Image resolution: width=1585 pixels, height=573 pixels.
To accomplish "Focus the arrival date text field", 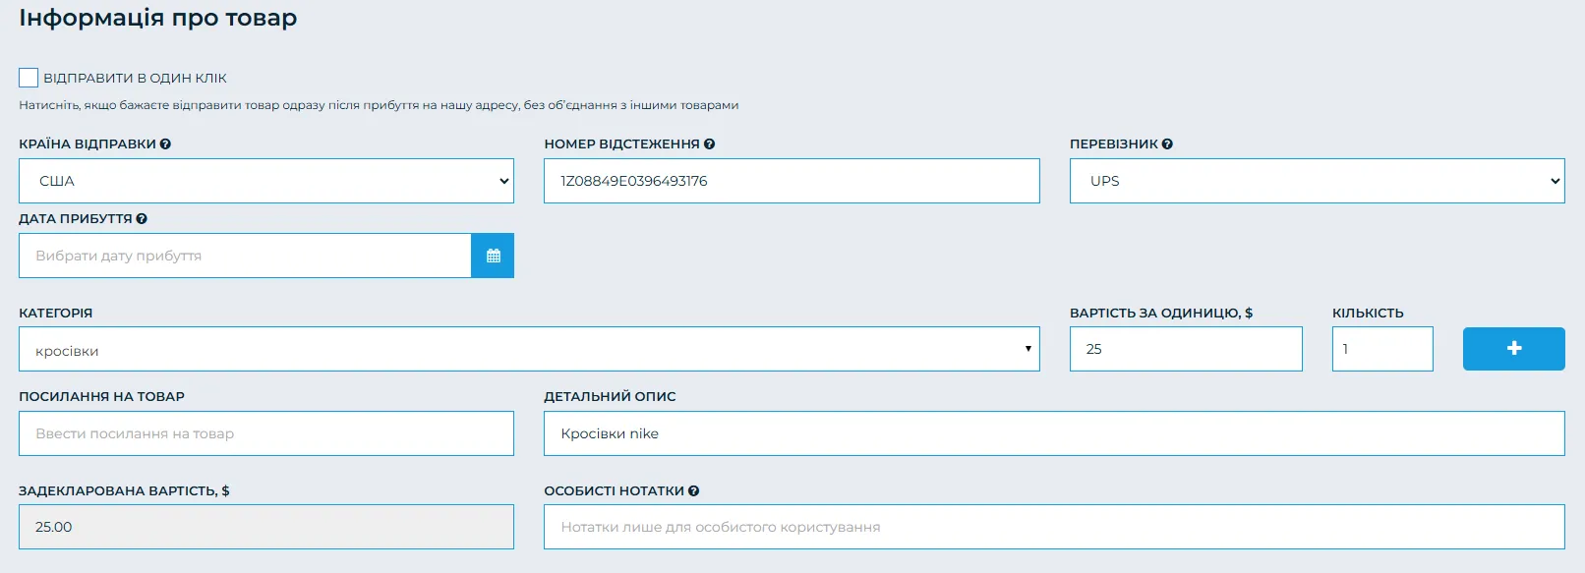I will (245, 256).
